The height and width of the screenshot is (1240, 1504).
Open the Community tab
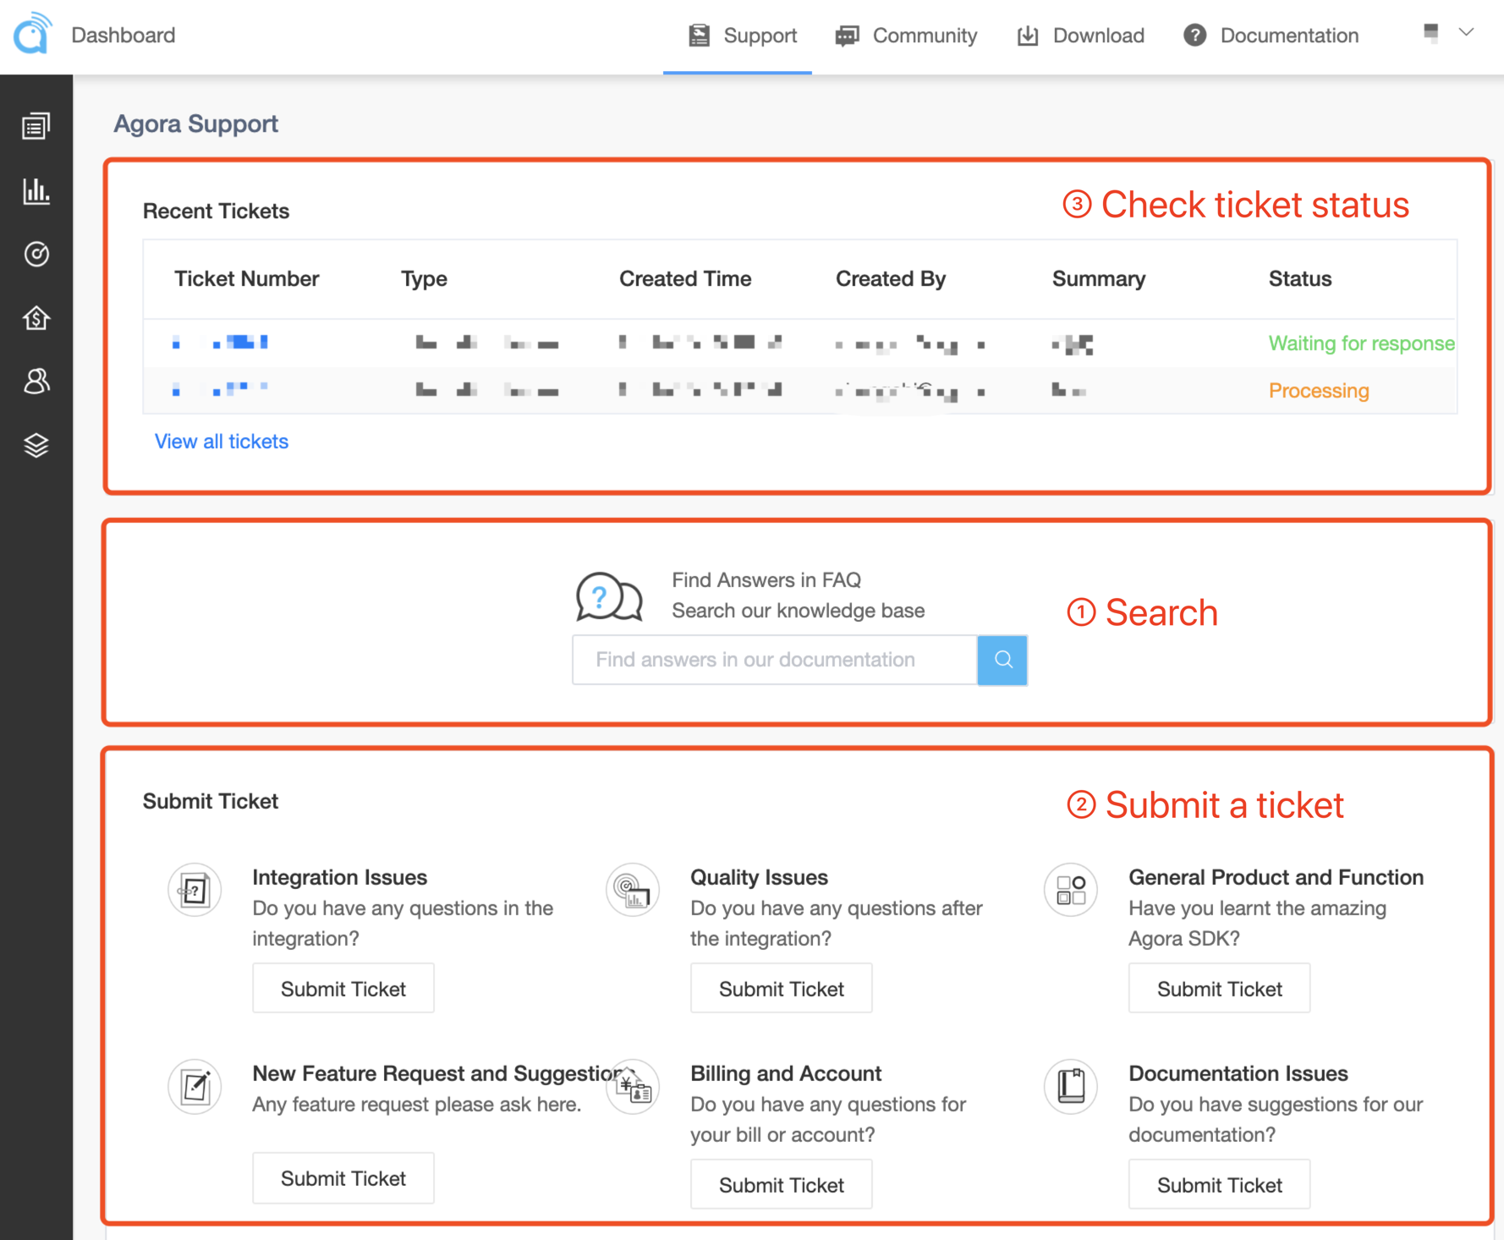point(906,36)
